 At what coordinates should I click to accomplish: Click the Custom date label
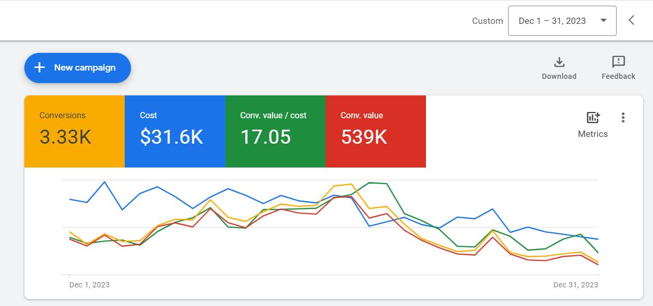click(x=487, y=21)
